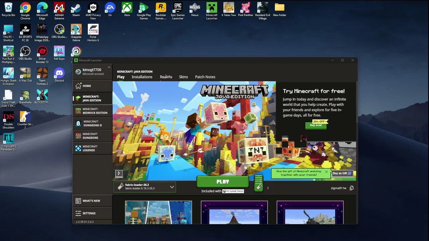
Task: Dismiss the gift of Minecraft banner
Action: coord(326,172)
